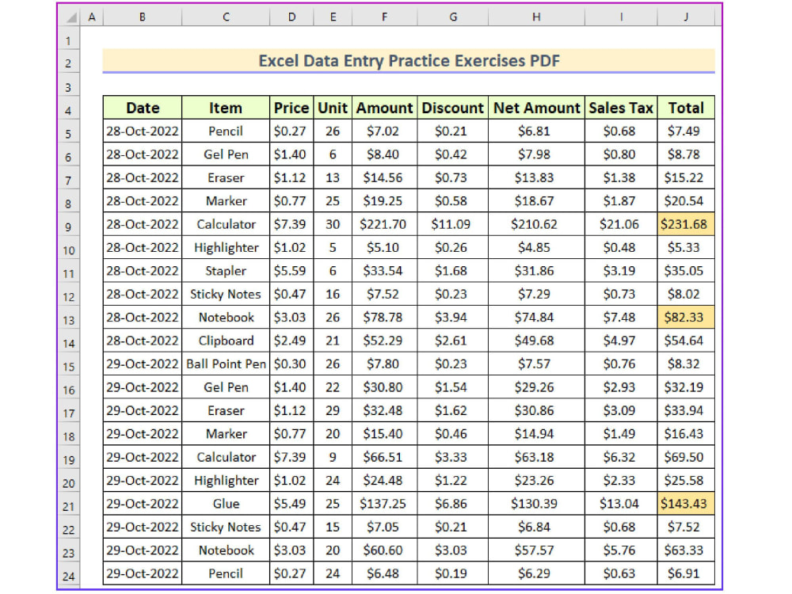Select column F header
792x594 pixels.
coord(385,17)
